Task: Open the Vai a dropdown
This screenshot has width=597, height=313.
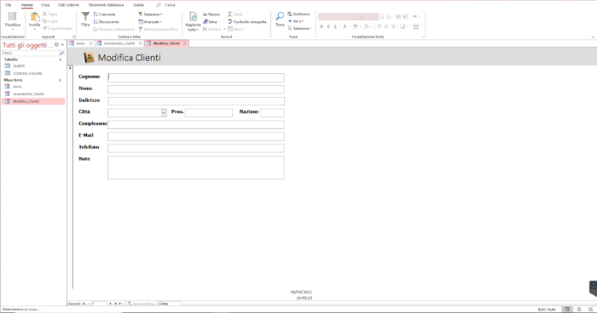Action: tap(295, 21)
